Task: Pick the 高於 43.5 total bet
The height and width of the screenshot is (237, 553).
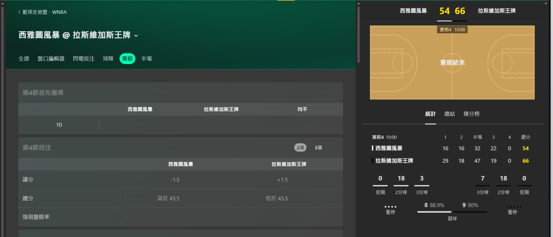Action: click(168, 198)
